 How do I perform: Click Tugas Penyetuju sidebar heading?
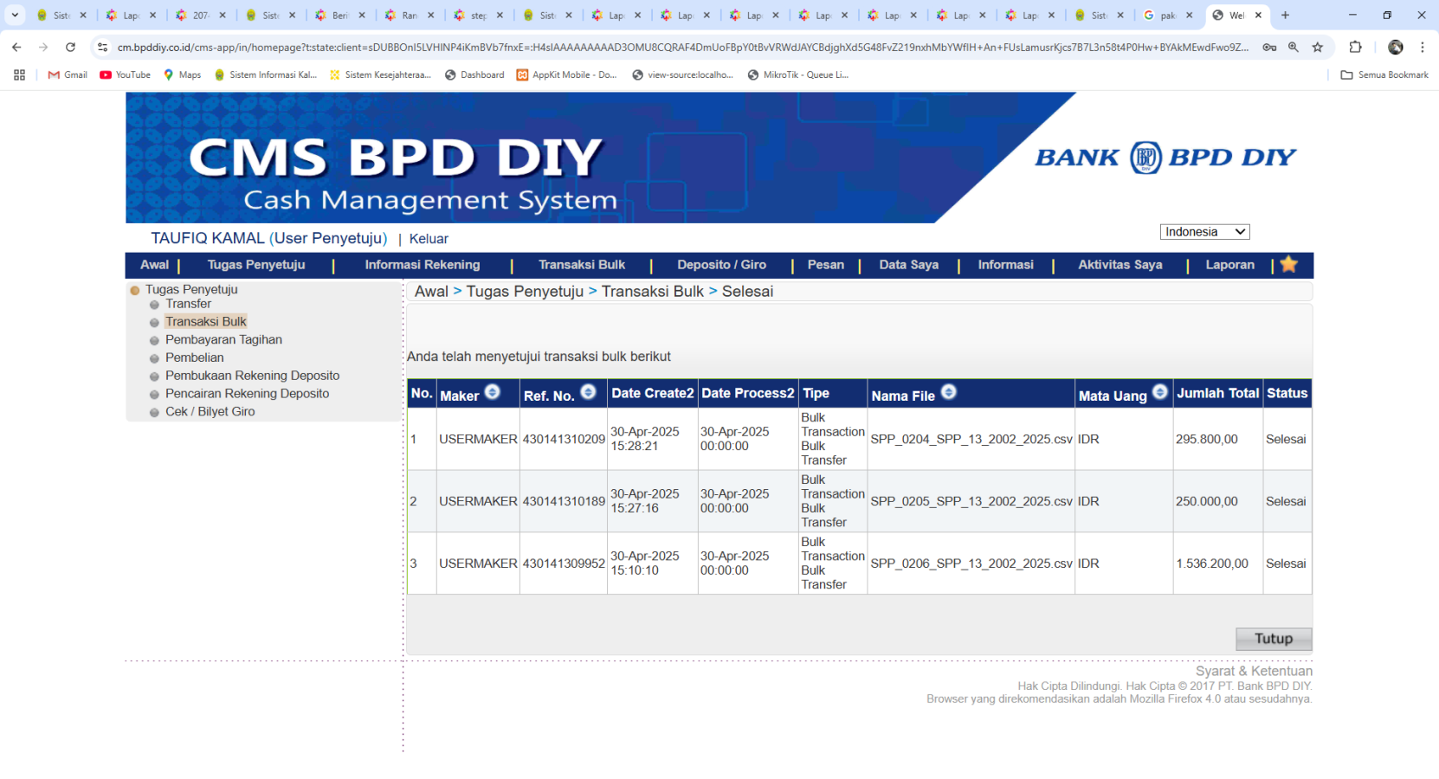tap(190, 289)
